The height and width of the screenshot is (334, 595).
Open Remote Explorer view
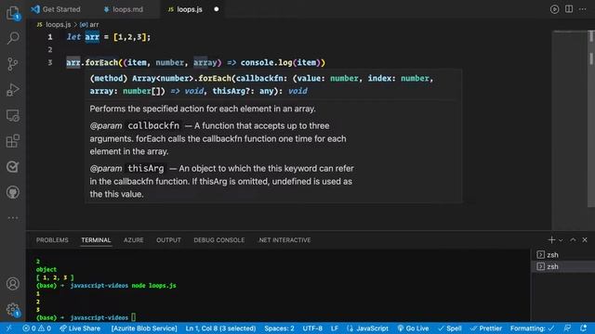pos(13,115)
